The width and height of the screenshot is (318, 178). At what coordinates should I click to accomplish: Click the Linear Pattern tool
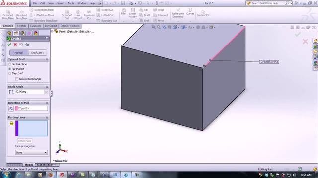click(x=133, y=13)
